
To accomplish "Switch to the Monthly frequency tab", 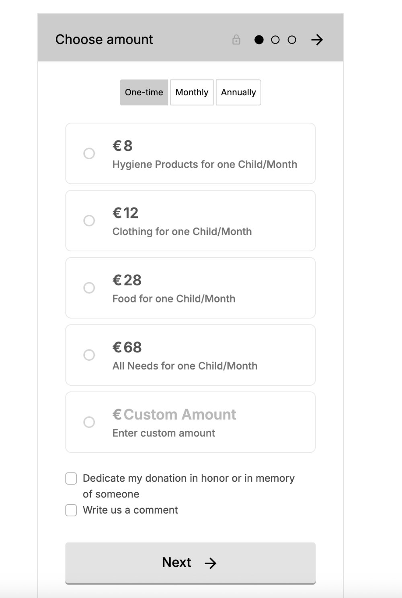I will pos(192,92).
